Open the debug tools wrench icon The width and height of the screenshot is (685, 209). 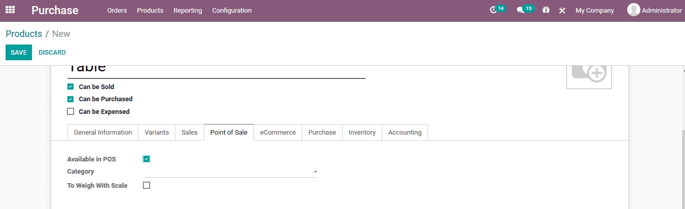pyautogui.click(x=562, y=10)
